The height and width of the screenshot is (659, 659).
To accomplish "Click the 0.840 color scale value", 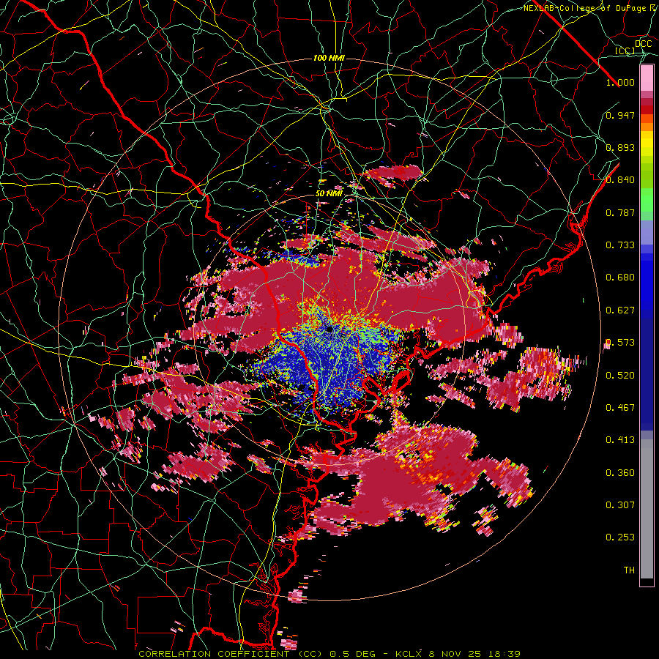I will 620,180.
